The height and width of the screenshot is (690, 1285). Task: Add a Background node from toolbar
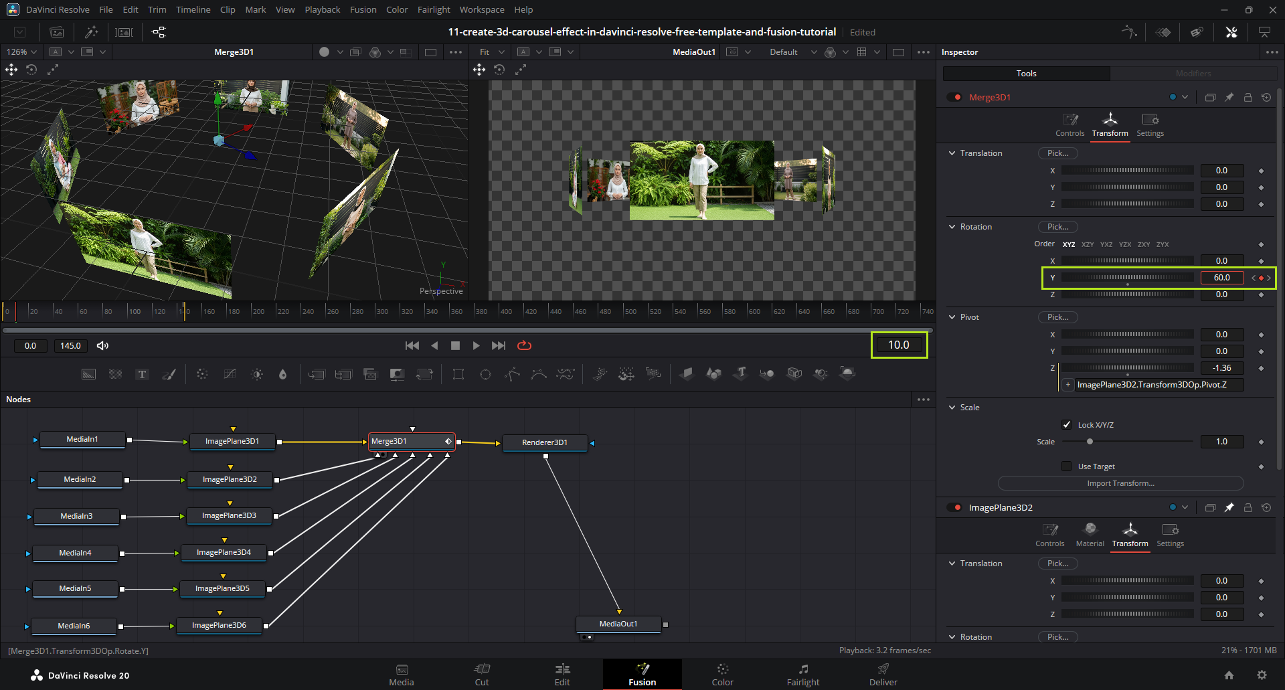pos(88,375)
